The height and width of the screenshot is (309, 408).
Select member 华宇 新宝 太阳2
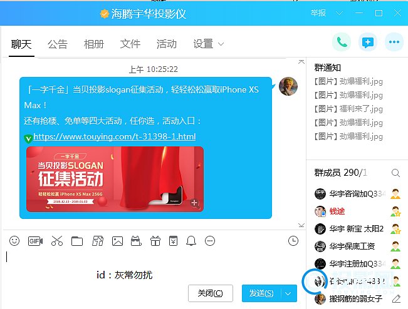click(357, 229)
